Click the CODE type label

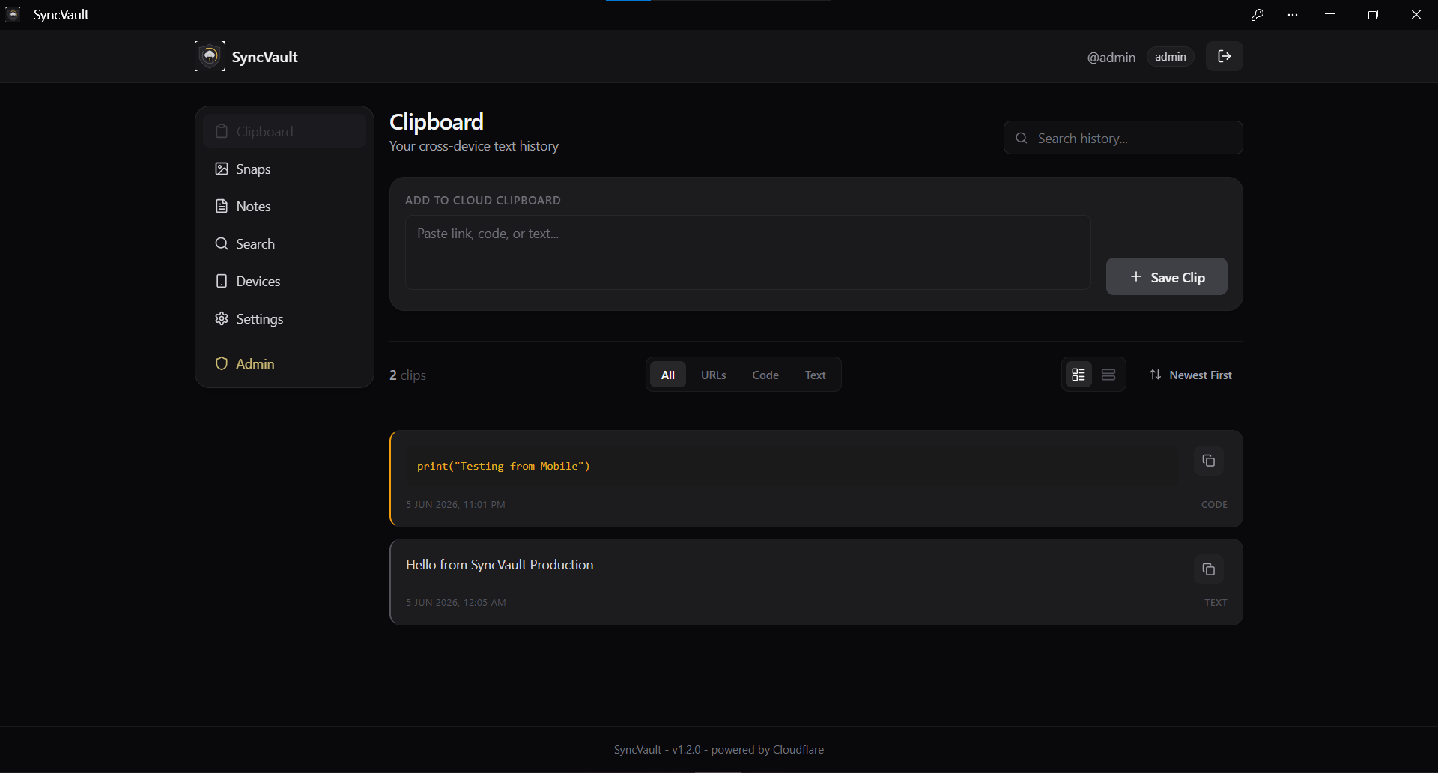point(1214,505)
